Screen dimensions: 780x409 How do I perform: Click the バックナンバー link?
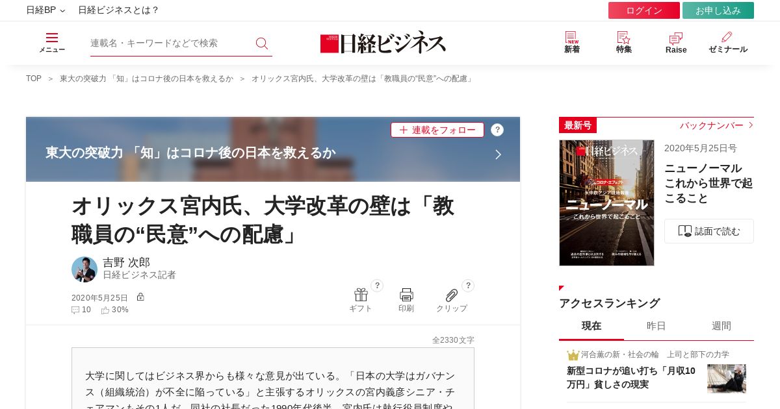coord(716,125)
